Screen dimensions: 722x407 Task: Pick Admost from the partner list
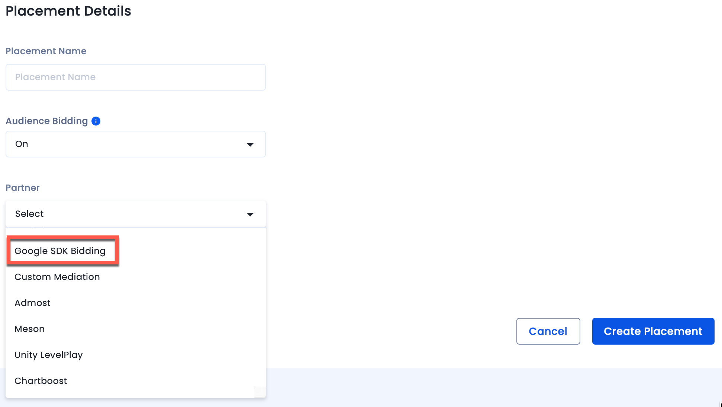33,303
